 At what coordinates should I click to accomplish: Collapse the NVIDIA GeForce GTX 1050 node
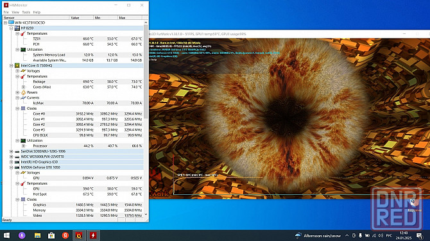point(12,167)
